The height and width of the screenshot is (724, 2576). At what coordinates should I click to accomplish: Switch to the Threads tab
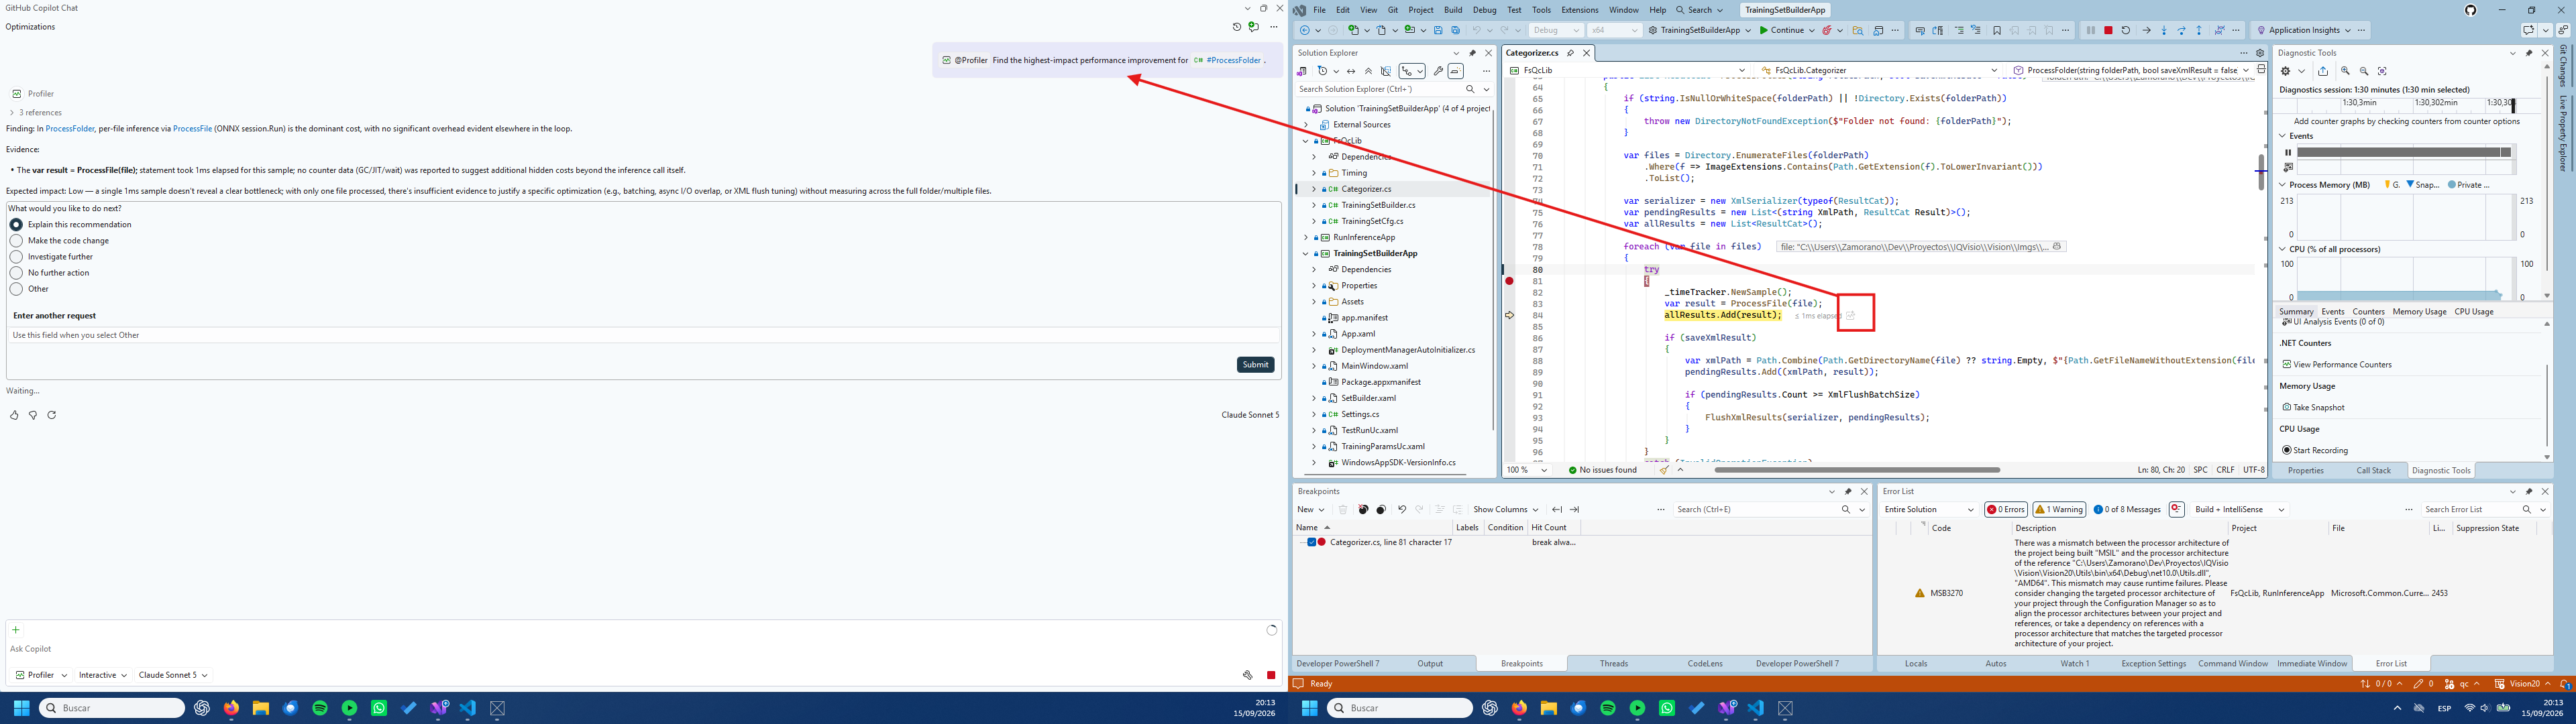(x=1614, y=664)
